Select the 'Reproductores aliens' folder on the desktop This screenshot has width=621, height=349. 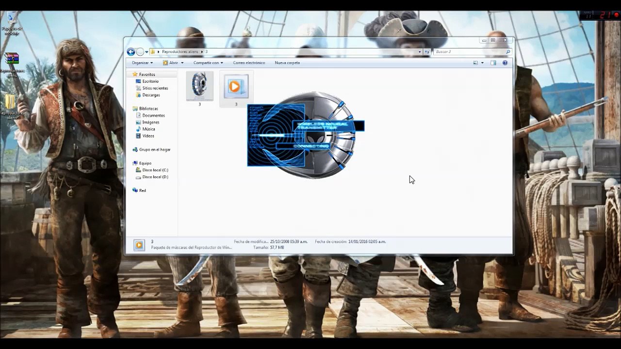tap(12, 107)
